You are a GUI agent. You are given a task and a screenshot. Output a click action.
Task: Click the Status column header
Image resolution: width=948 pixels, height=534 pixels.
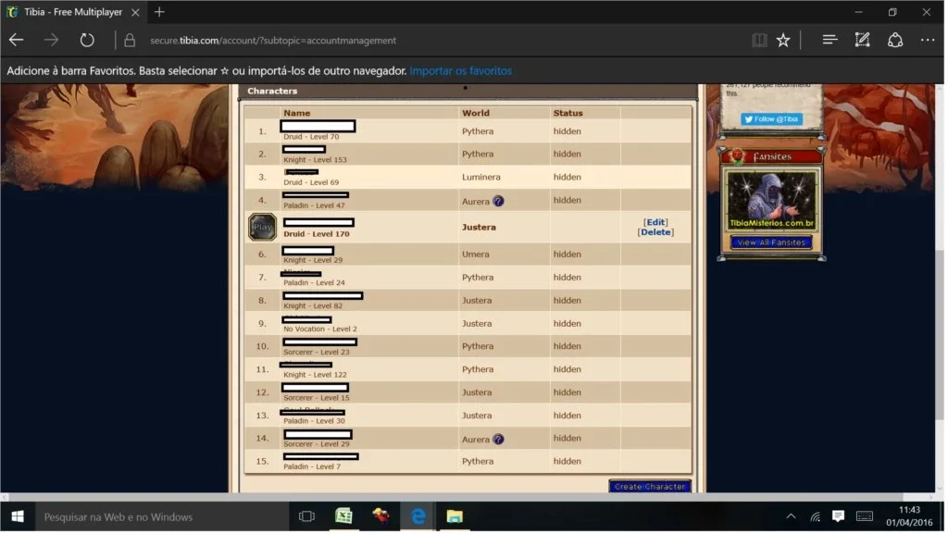(568, 113)
